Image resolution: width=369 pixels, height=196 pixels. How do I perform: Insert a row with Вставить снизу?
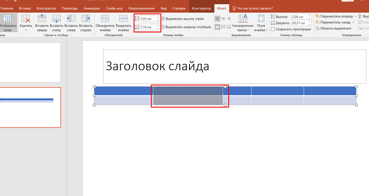pyautogui.click(x=57, y=23)
